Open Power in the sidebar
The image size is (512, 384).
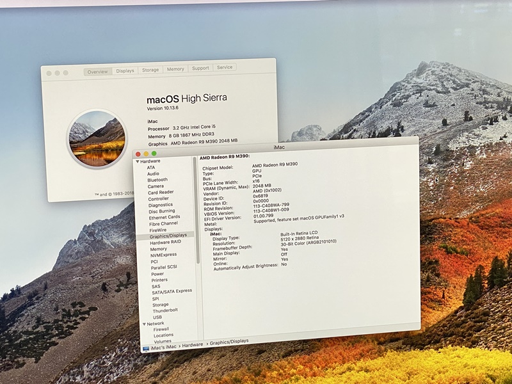[x=157, y=274]
